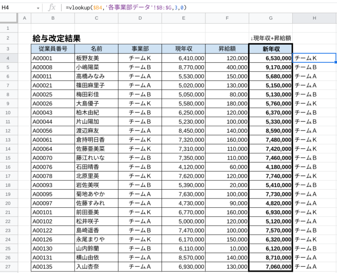
Task: Click the 昇給額 column header cell
Action: pyautogui.click(x=227, y=49)
